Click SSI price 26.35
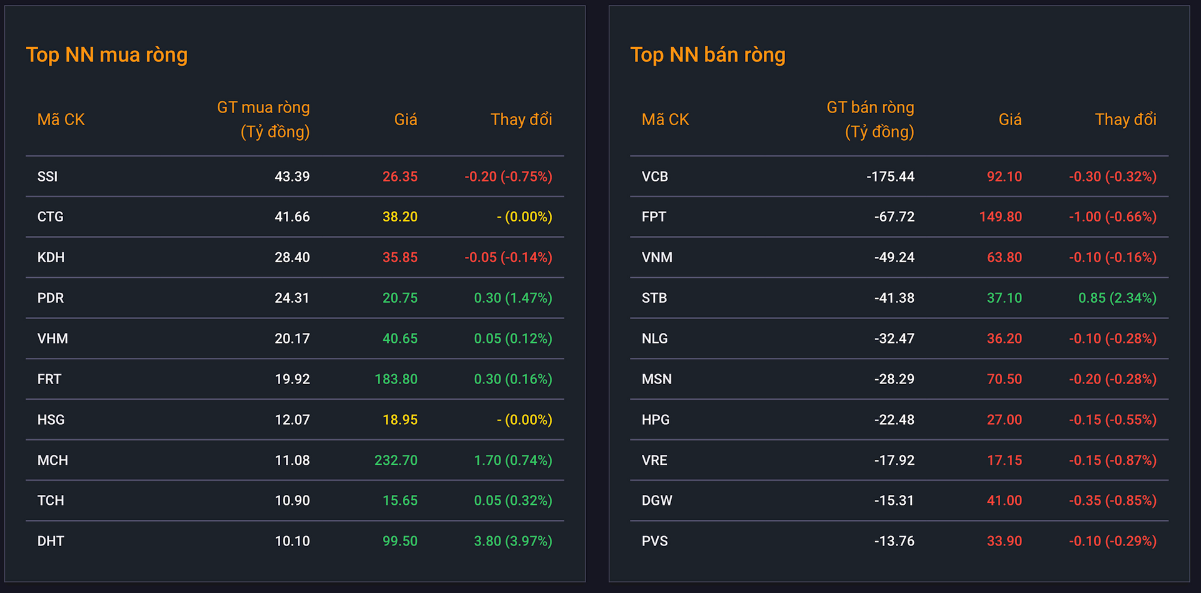 tap(400, 176)
